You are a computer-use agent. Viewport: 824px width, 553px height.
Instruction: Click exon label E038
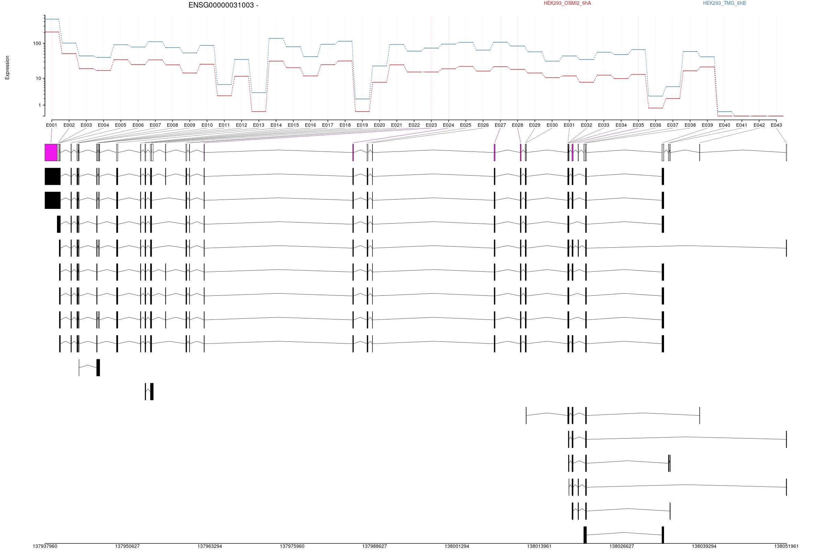click(690, 125)
